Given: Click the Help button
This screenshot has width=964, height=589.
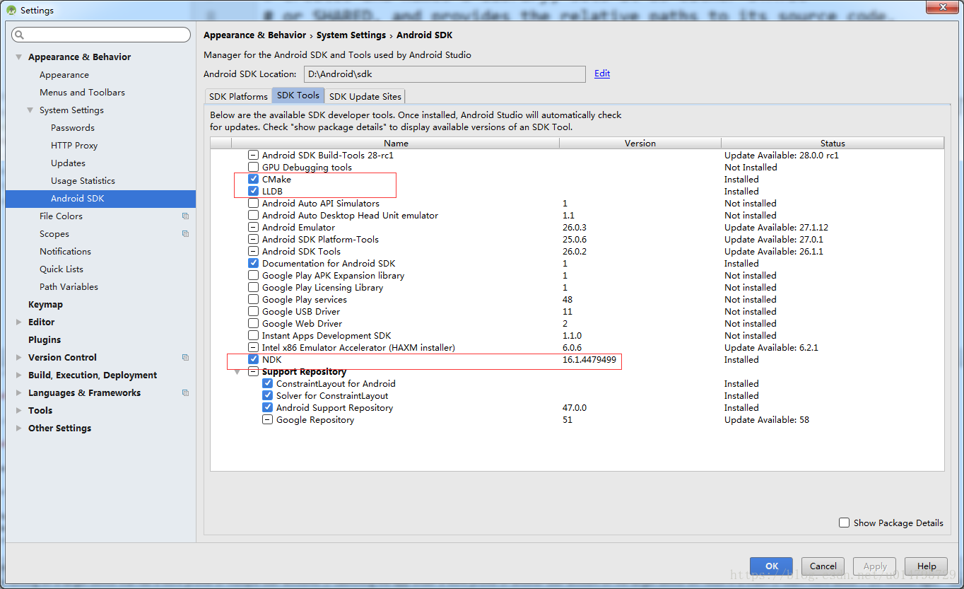Looking at the screenshot, I should point(927,566).
